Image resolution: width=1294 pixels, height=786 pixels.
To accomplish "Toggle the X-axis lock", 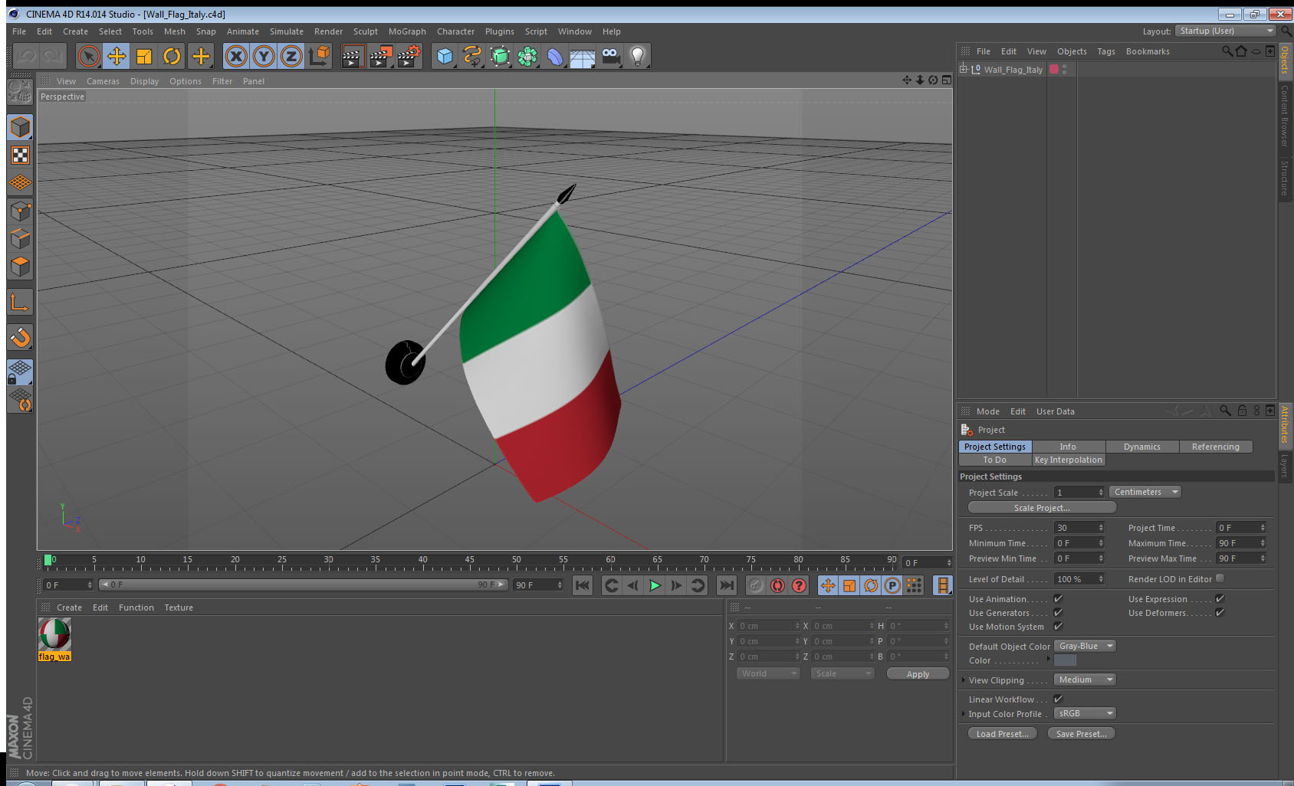I will (236, 56).
